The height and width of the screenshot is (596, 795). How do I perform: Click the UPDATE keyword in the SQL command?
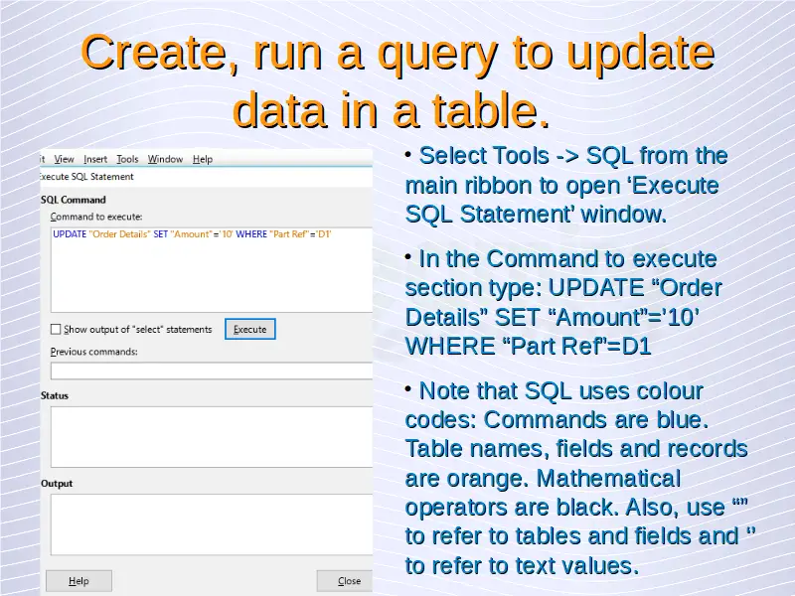click(70, 234)
